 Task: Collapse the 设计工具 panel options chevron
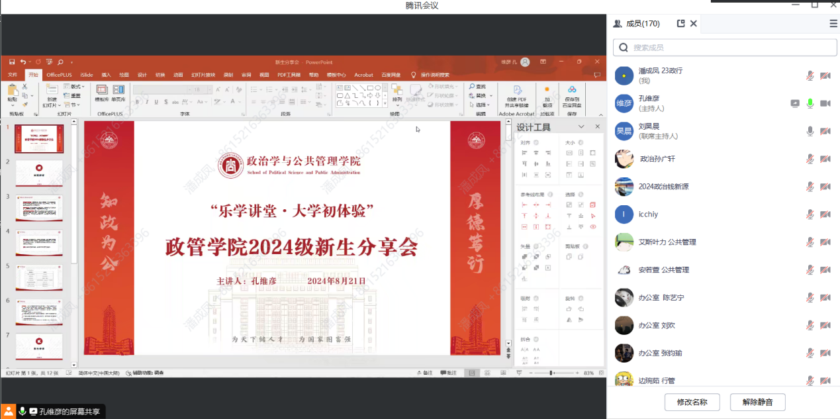click(581, 126)
